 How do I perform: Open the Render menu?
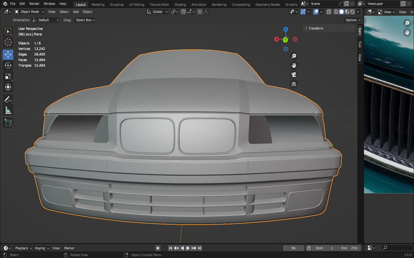click(34, 4)
